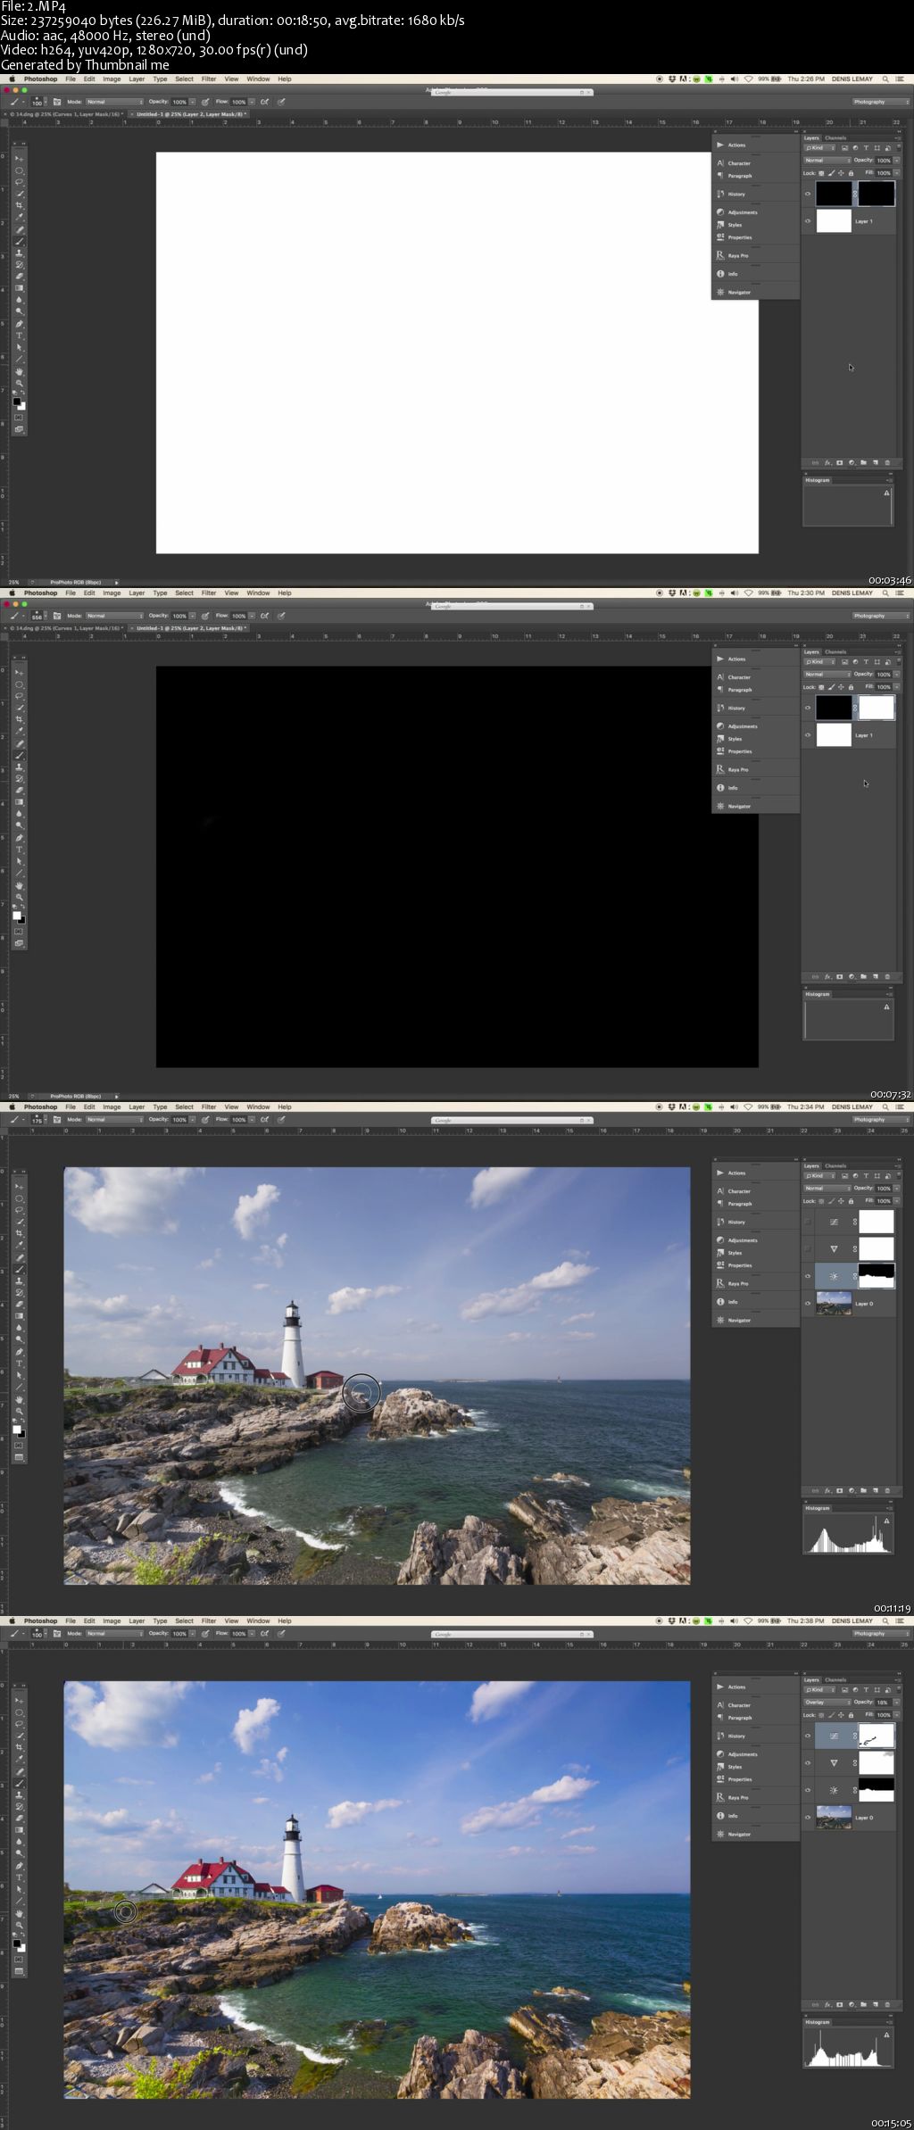Select the Move tool in the 00:03:46 frame
This screenshot has height=2130, width=914.
(19, 159)
